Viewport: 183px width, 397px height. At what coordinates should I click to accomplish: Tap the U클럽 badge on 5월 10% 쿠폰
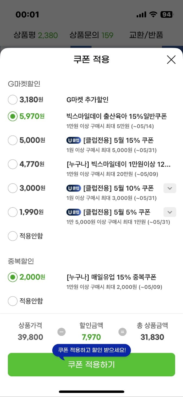pos(74,188)
